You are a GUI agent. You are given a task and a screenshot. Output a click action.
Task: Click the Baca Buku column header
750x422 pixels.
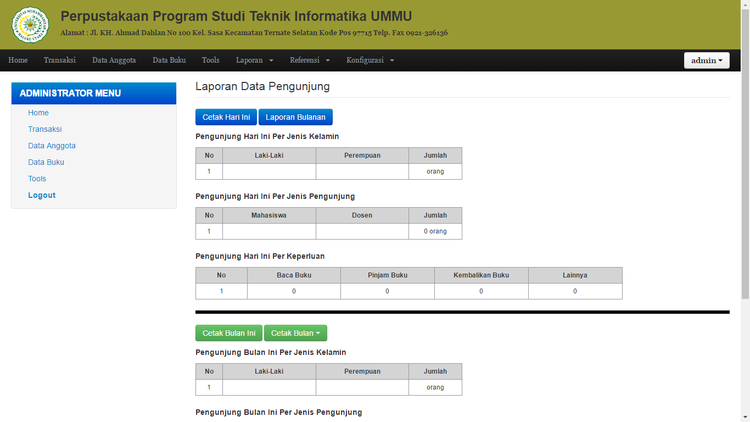[x=294, y=275]
